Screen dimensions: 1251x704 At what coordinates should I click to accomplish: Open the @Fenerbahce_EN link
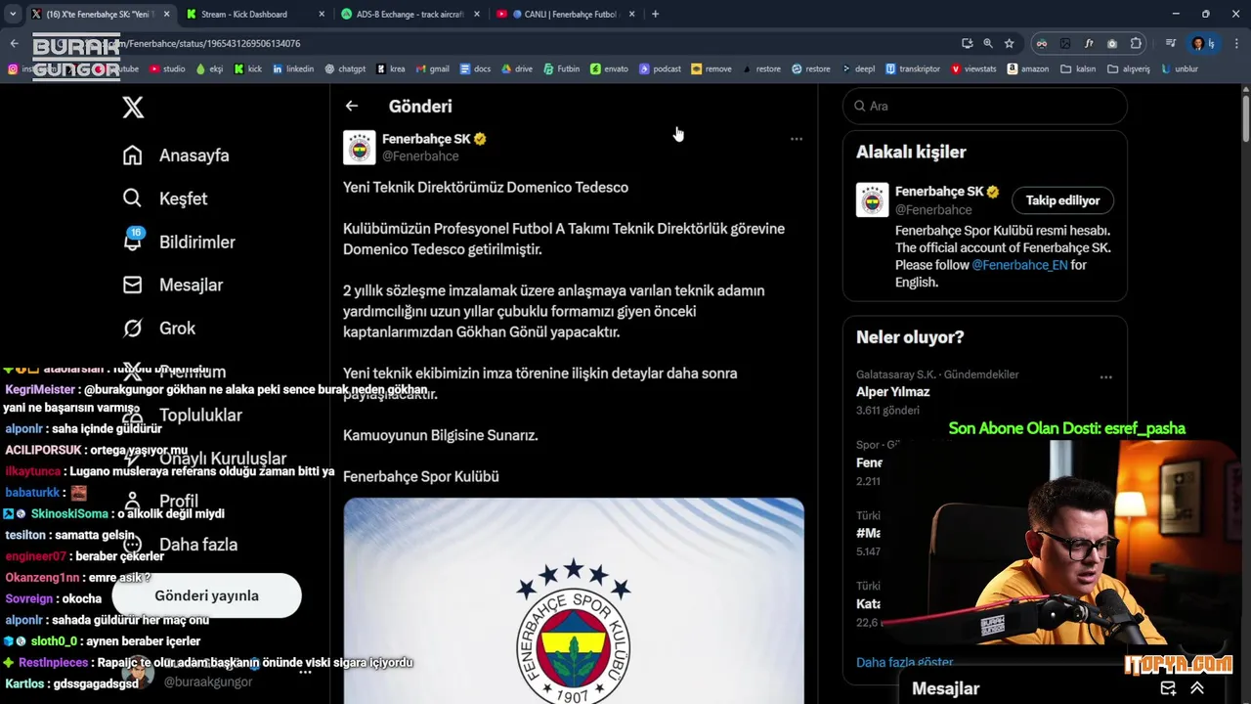point(1019,265)
